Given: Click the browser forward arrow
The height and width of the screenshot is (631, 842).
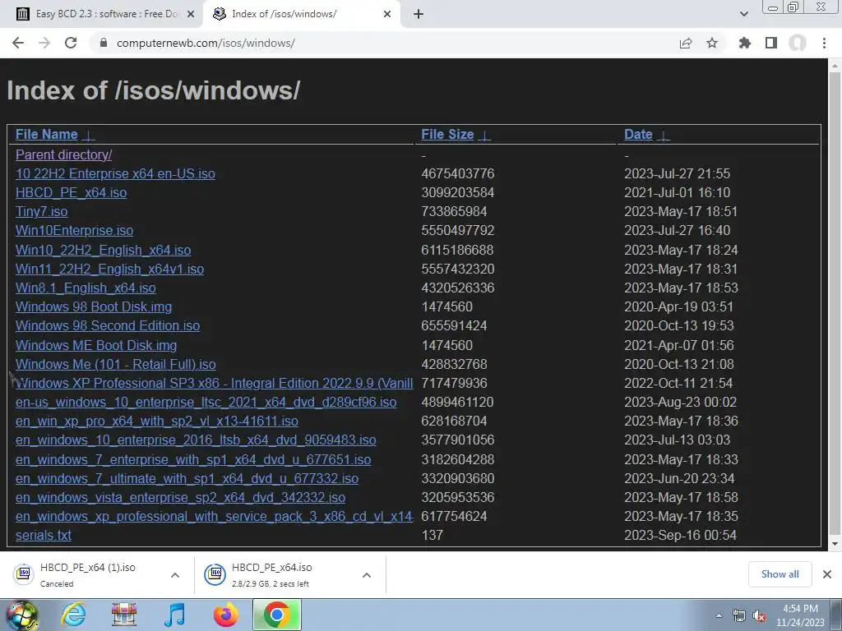Looking at the screenshot, I should 44,43.
